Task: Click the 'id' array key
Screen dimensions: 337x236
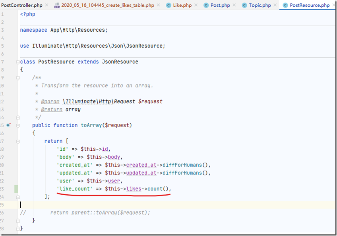Action: [x=62, y=149]
